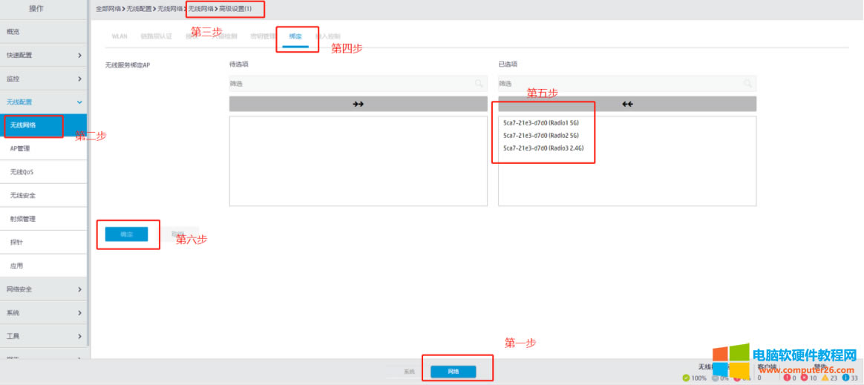Click the 取消 cancel button
864x385 pixels.
177,234
